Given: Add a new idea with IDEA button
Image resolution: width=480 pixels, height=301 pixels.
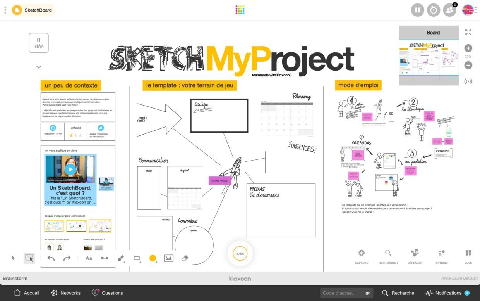Looking at the screenshot, I should (240, 254).
